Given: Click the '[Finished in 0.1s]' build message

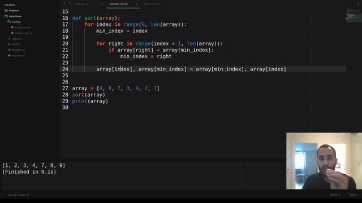Looking at the screenshot, I should [29, 172].
